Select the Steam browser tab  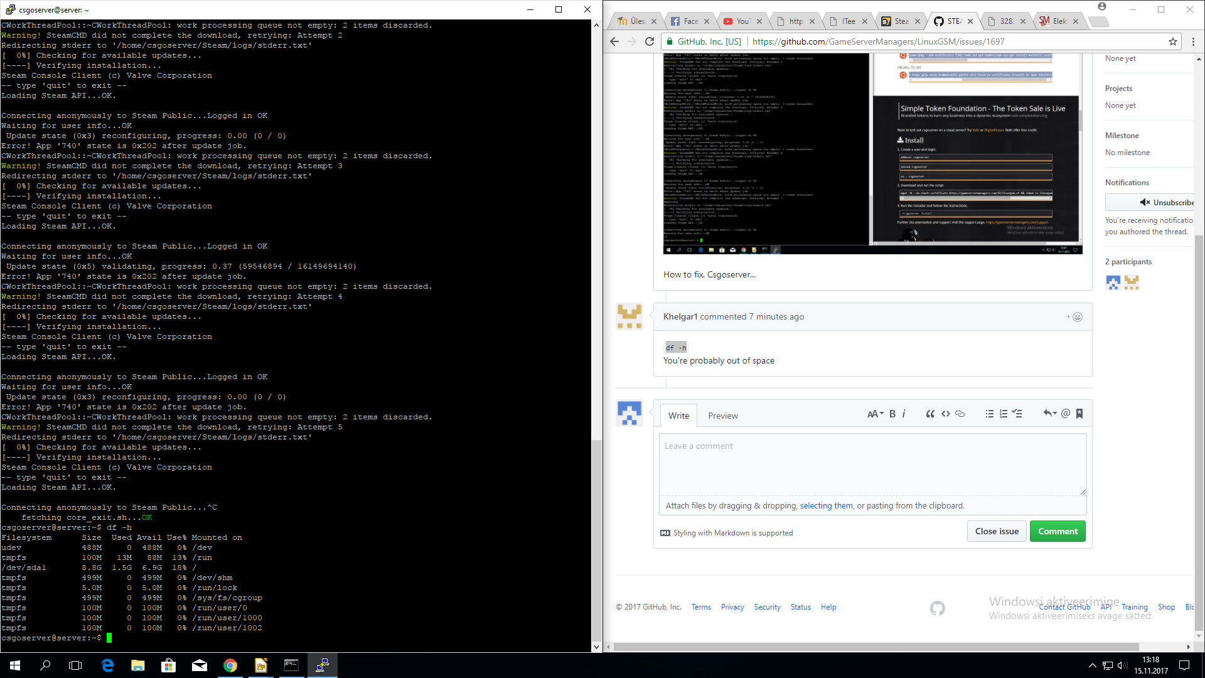(x=899, y=20)
